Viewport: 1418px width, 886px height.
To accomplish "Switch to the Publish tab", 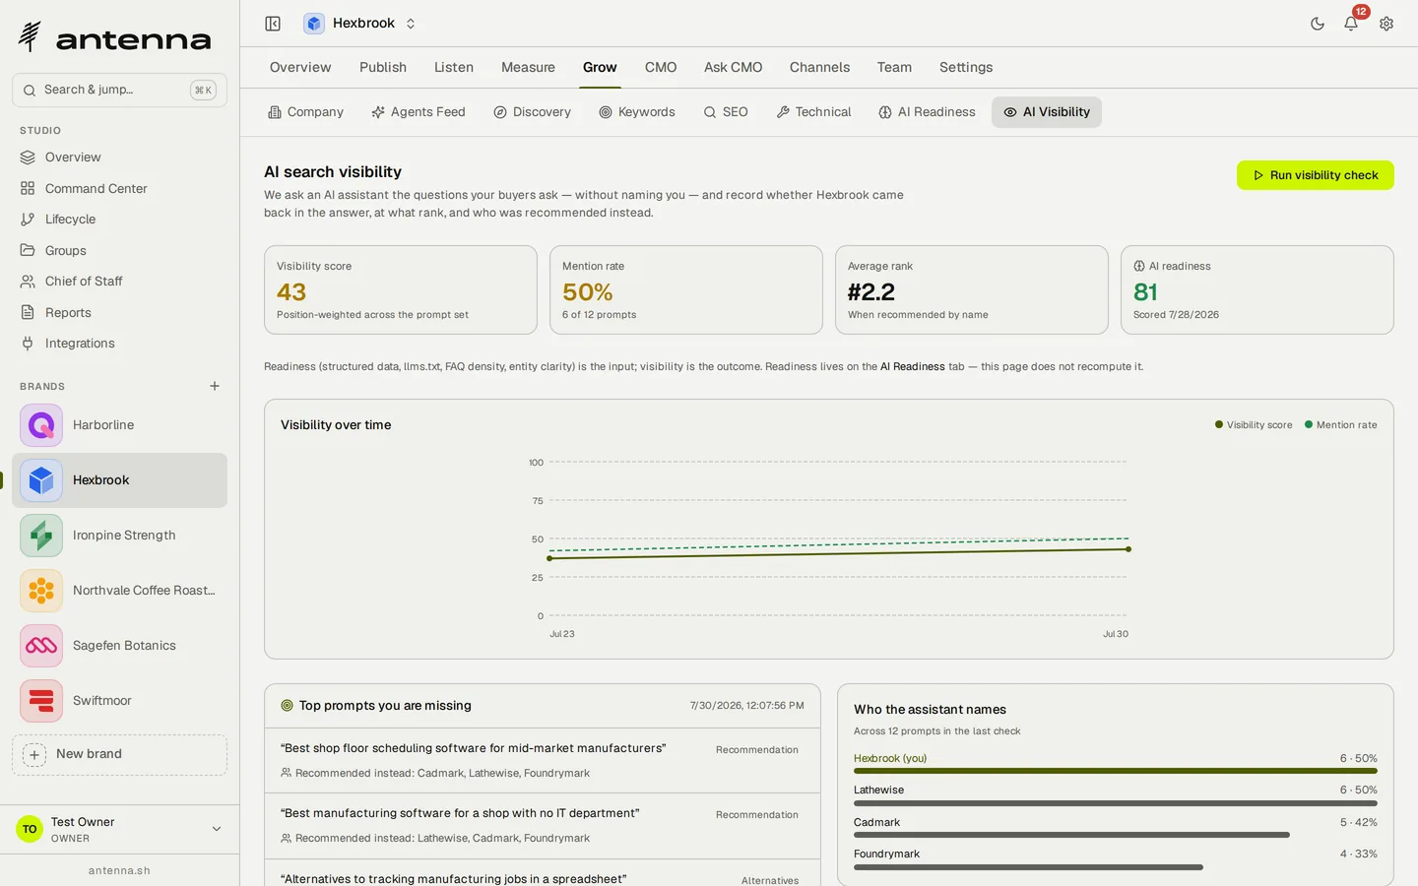I will (x=383, y=67).
